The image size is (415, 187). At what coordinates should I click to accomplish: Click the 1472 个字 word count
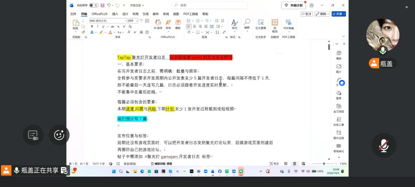coord(98,164)
